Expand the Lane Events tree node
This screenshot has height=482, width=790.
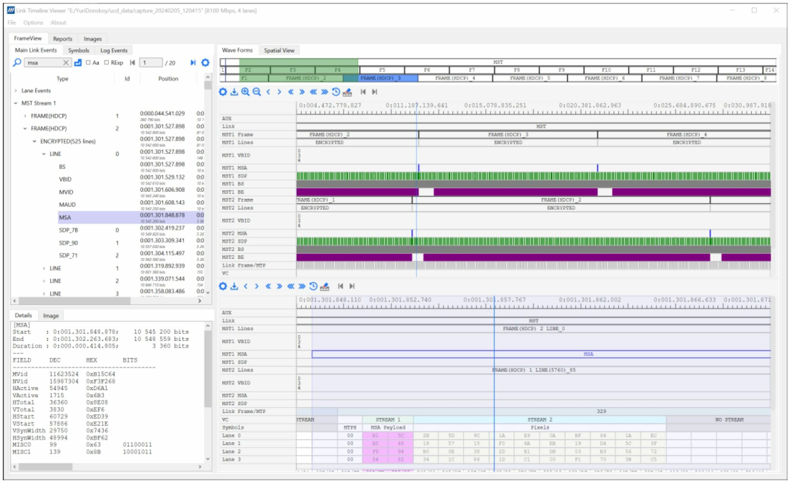point(16,91)
